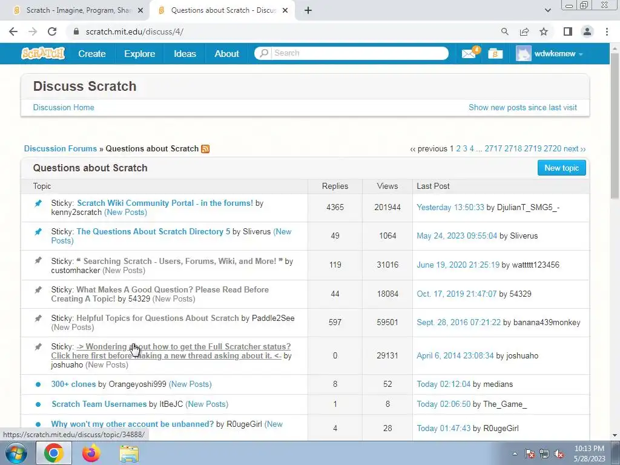Open the Explore menu item
This screenshot has width=620, height=465.
tap(140, 53)
